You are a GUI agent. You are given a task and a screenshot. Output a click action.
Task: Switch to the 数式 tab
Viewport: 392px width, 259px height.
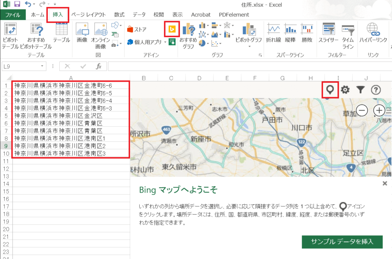119,15
